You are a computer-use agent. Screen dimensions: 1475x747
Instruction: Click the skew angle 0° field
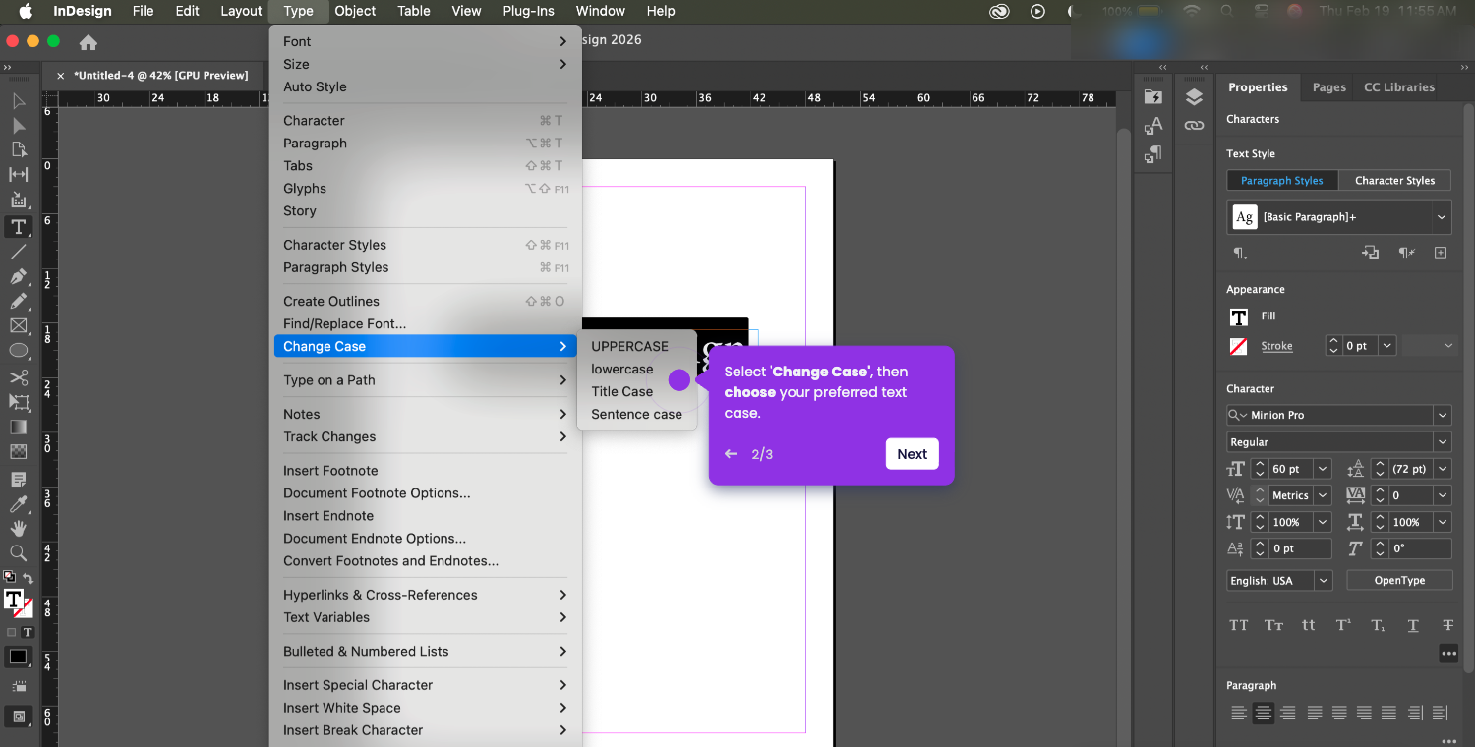[x=1419, y=548]
